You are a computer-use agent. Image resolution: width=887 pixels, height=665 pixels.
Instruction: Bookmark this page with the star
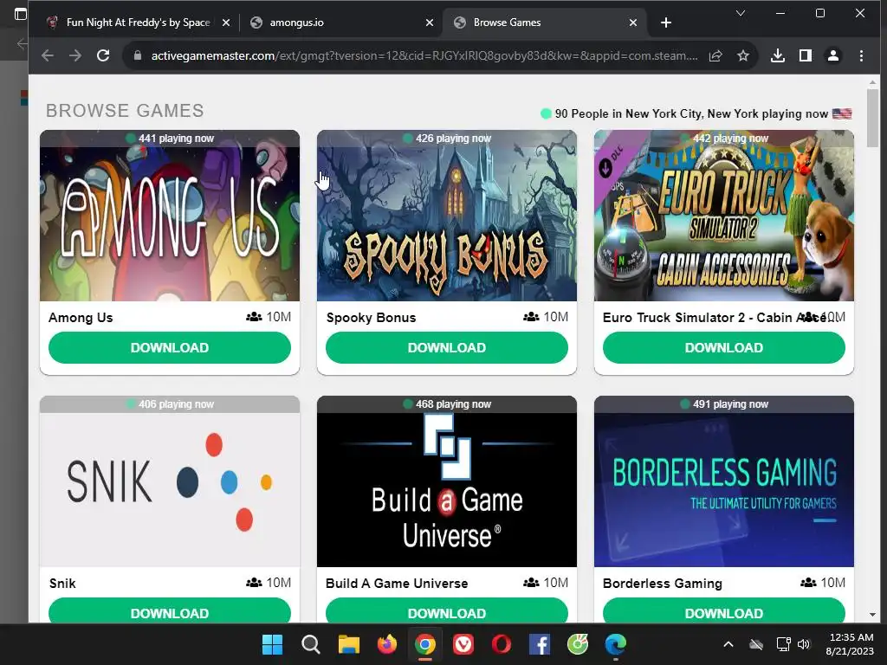[742, 55]
